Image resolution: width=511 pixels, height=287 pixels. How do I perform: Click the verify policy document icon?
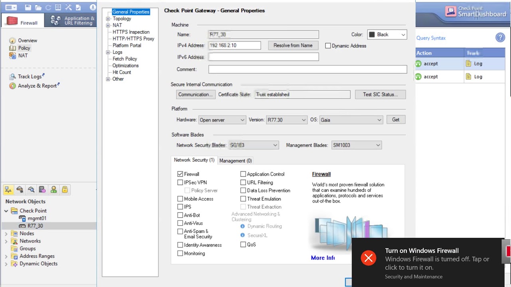(x=78, y=7)
